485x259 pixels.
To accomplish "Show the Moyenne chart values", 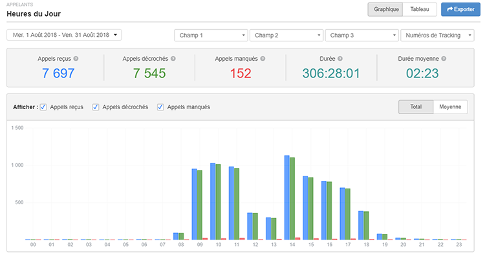I will click(x=450, y=107).
